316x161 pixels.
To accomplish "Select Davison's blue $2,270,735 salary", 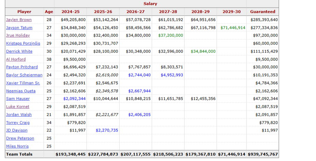I will point(107,130).
